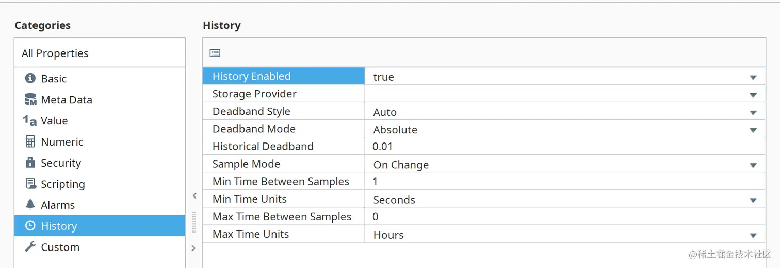Click the Basic info icon
The width and height of the screenshot is (780, 268).
pyautogui.click(x=30, y=79)
